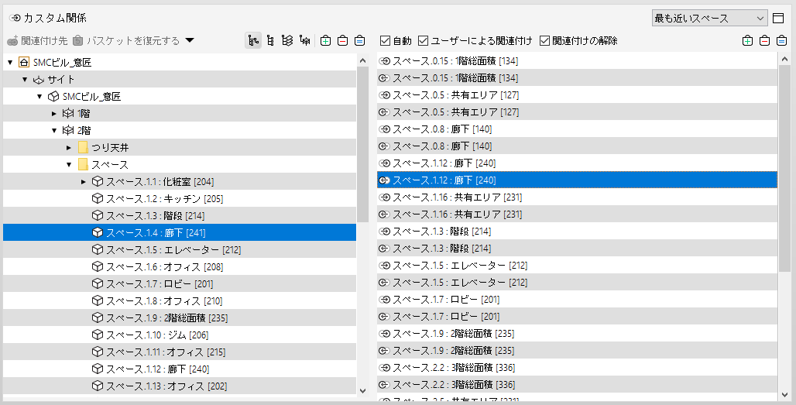The width and height of the screenshot is (796, 405).
Task: Collapse the root SMCビル_意匠 node
Action: pyautogui.click(x=10, y=63)
